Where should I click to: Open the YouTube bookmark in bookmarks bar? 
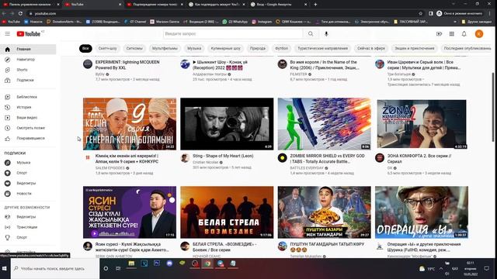click(x=11, y=22)
